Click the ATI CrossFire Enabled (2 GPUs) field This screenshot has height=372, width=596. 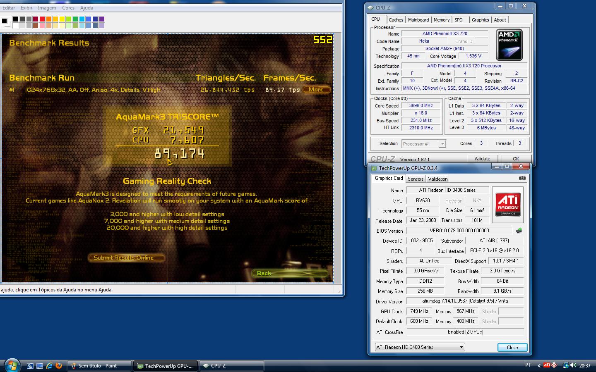(x=465, y=332)
